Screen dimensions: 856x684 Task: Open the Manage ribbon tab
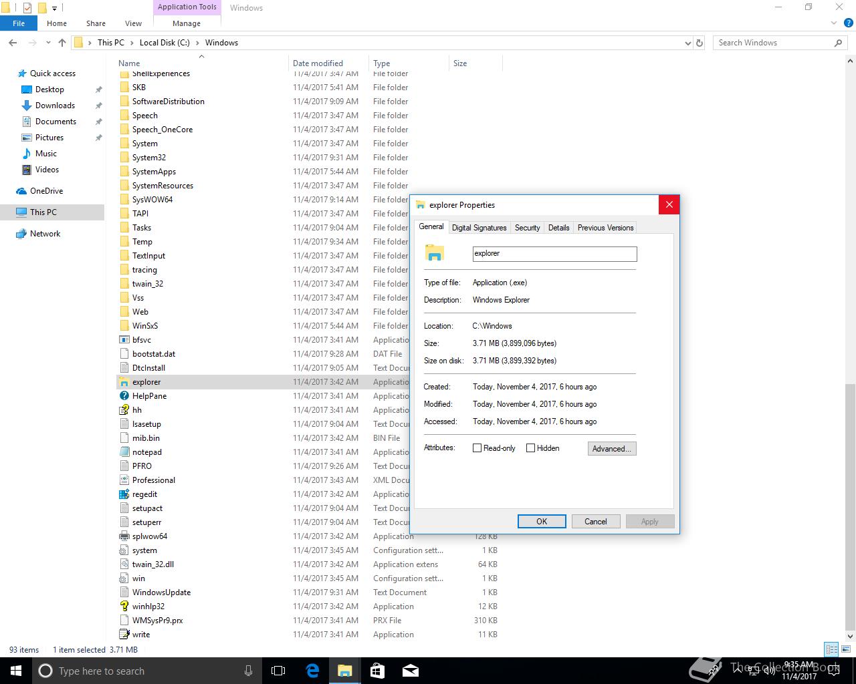[x=187, y=23]
